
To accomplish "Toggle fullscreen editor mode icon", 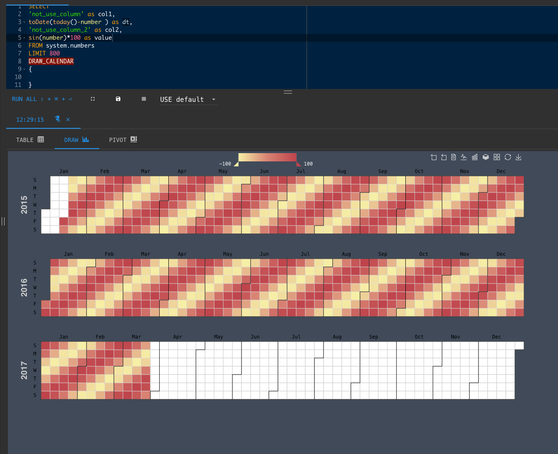I will (93, 99).
